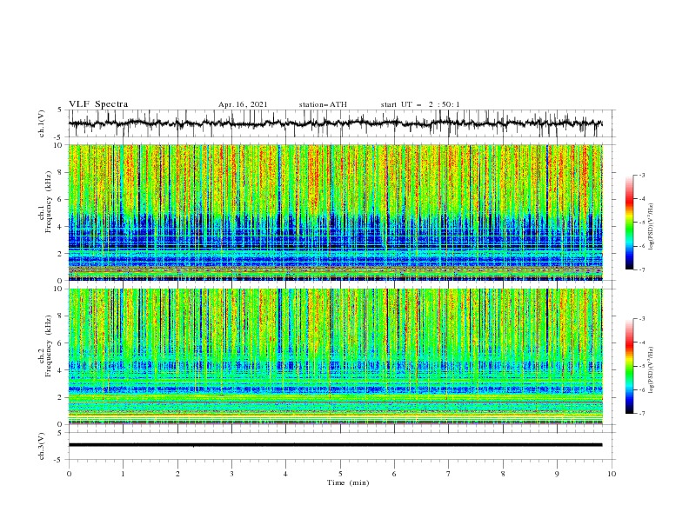Click the ch.1 spectrogram panel

[x=335, y=212]
